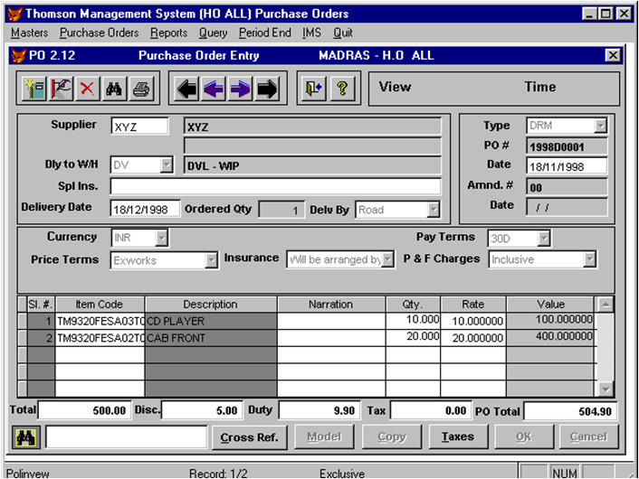Click the fox icon in PO 2.12 title bar
The image size is (639, 479).
coord(18,55)
